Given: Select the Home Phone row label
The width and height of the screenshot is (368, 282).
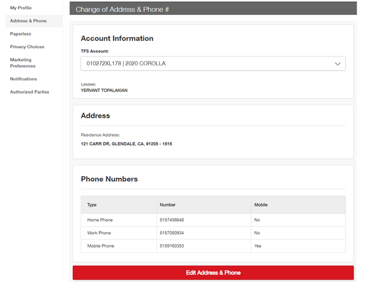Looking at the screenshot, I should (100, 220).
